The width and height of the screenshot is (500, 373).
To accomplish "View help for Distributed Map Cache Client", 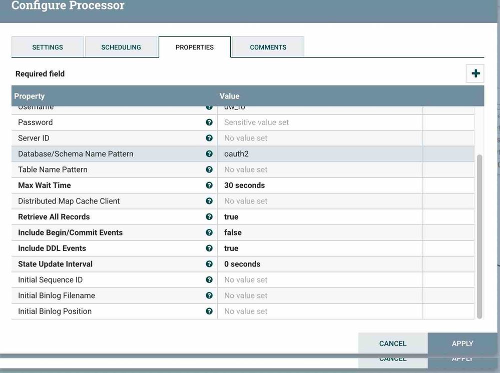I will [x=209, y=201].
